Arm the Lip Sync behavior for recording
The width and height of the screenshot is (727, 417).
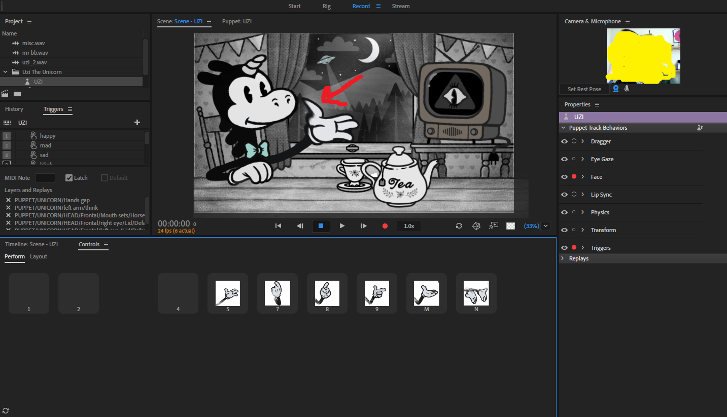(x=574, y=195)
